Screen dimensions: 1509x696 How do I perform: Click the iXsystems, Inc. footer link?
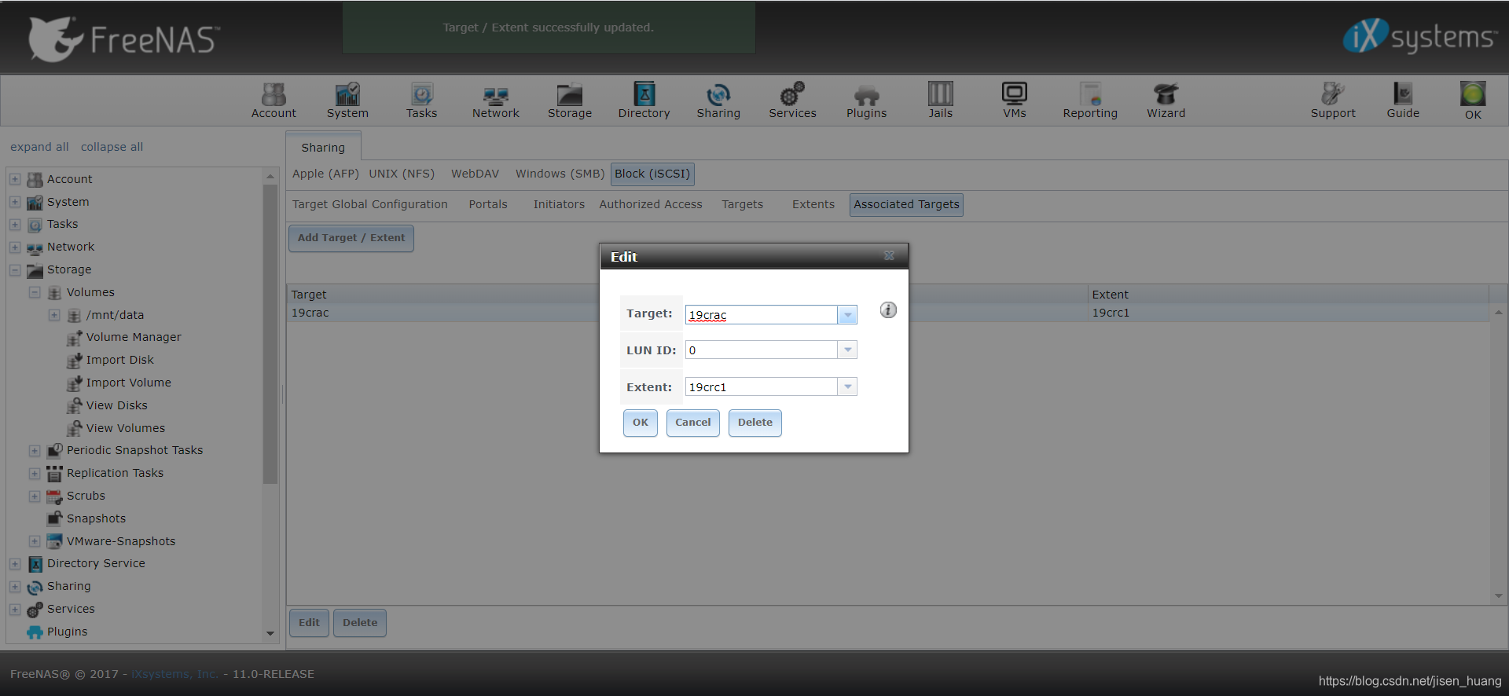(x=174, y=674)
